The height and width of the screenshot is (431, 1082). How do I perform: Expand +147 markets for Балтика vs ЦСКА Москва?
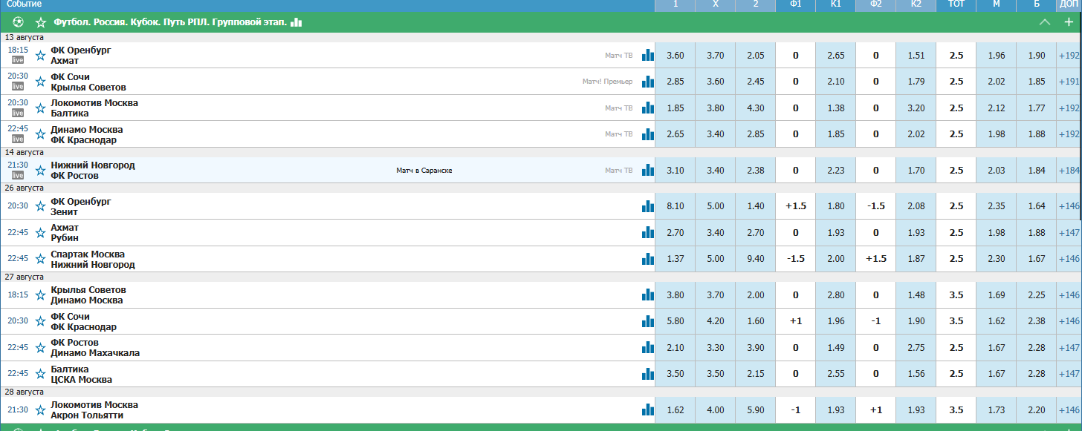click(x=1069, y=374)
